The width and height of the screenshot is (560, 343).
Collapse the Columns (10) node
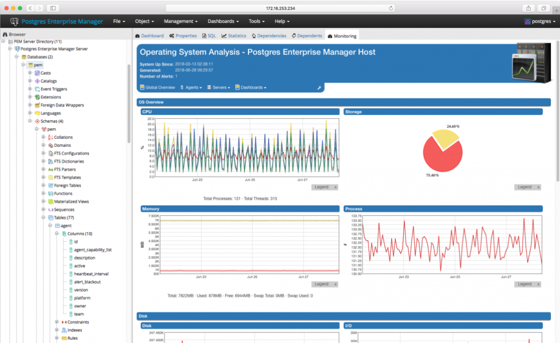point(57,234)
